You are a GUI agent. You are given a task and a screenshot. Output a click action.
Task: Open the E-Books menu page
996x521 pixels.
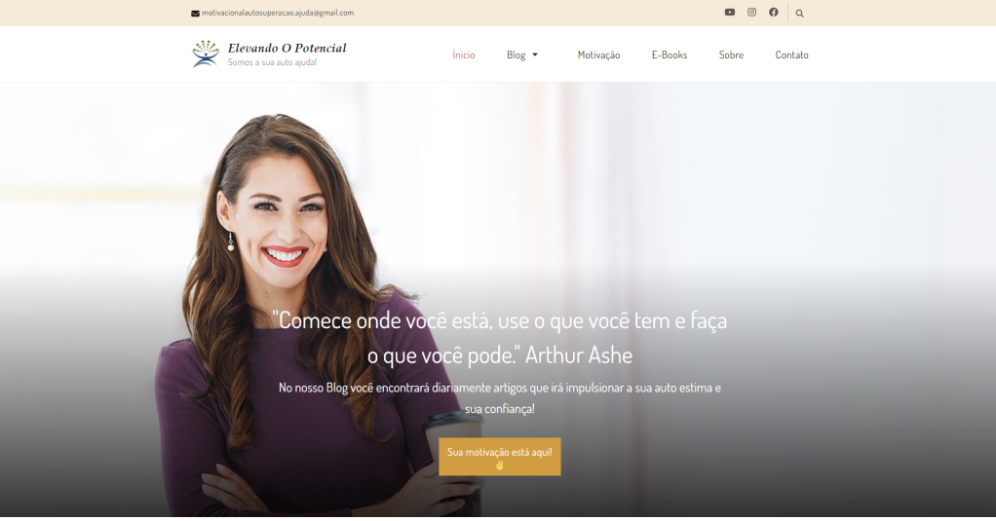(670, 56)
